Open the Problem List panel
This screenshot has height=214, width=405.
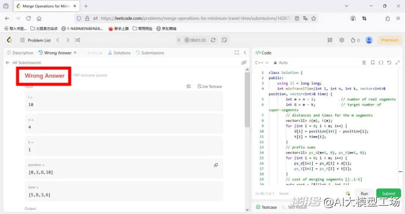tap(35, 40)
